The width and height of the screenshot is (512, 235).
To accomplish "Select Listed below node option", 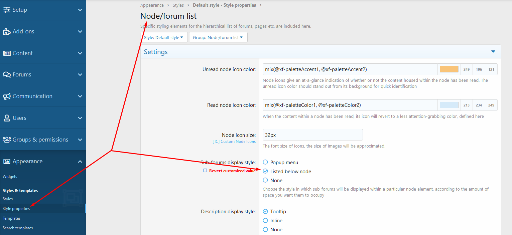I will coord(265,171).
